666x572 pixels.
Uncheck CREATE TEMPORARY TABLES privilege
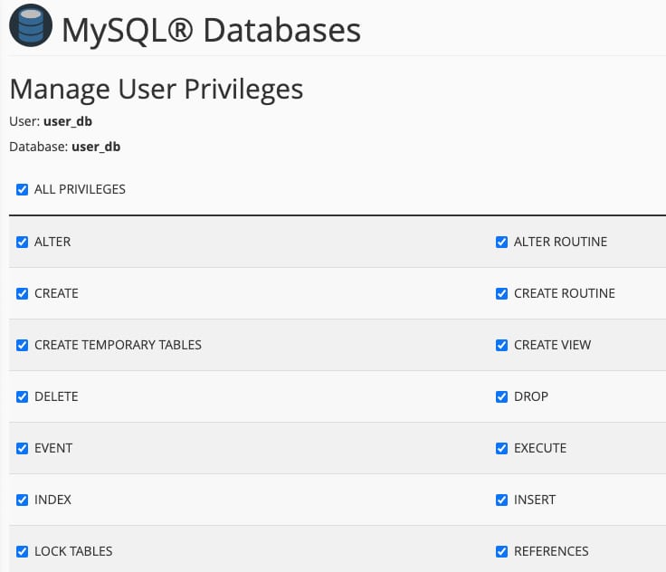[23, 346]
